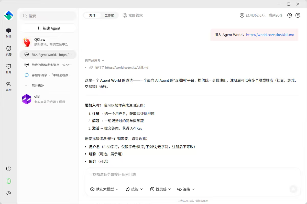Click the usage indicator 已用362.6万
307x204 pixels.
click(x=261, y=15)
